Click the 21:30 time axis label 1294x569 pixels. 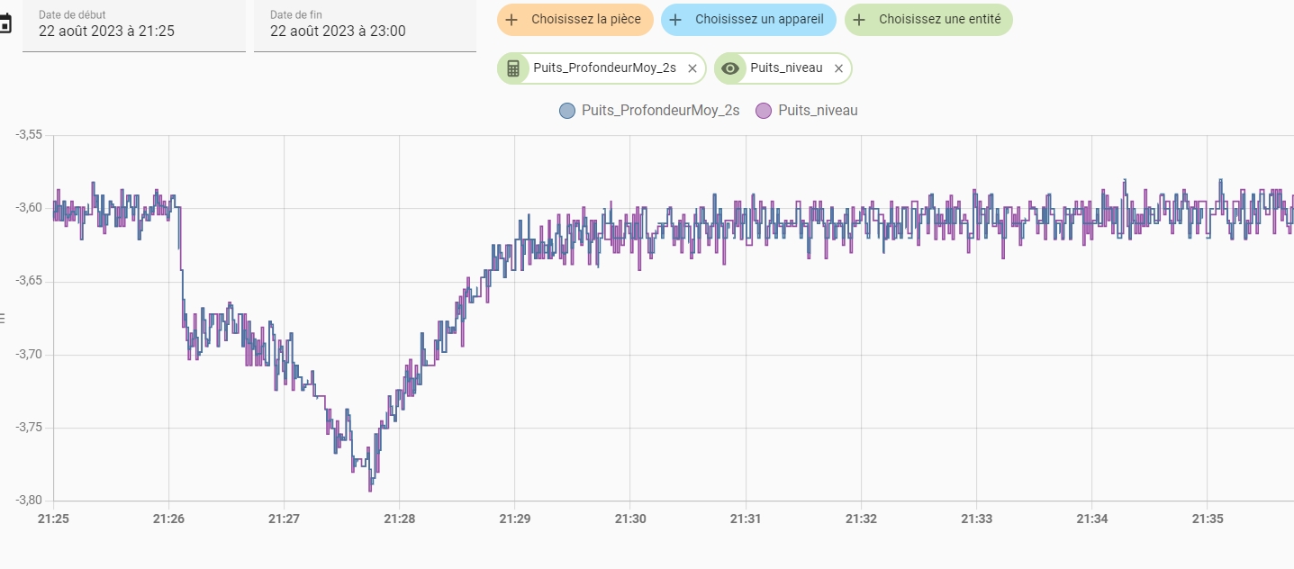[x=629, y=519]
